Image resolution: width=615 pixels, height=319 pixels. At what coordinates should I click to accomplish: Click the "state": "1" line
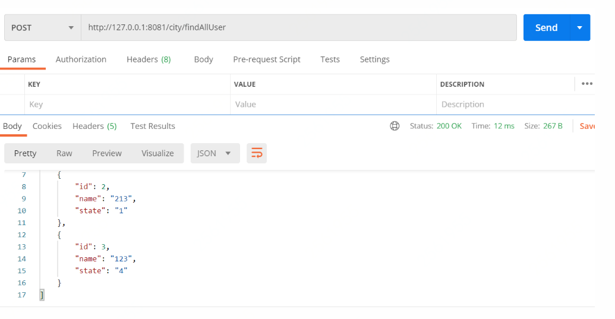point(101,211)
